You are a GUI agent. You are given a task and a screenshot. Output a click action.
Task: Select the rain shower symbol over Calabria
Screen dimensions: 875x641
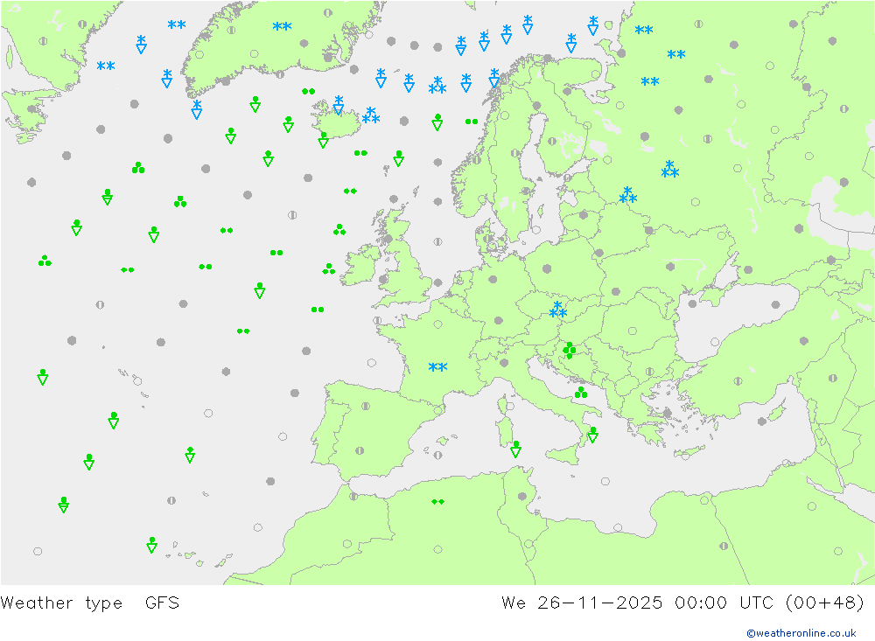pos(592,435)
